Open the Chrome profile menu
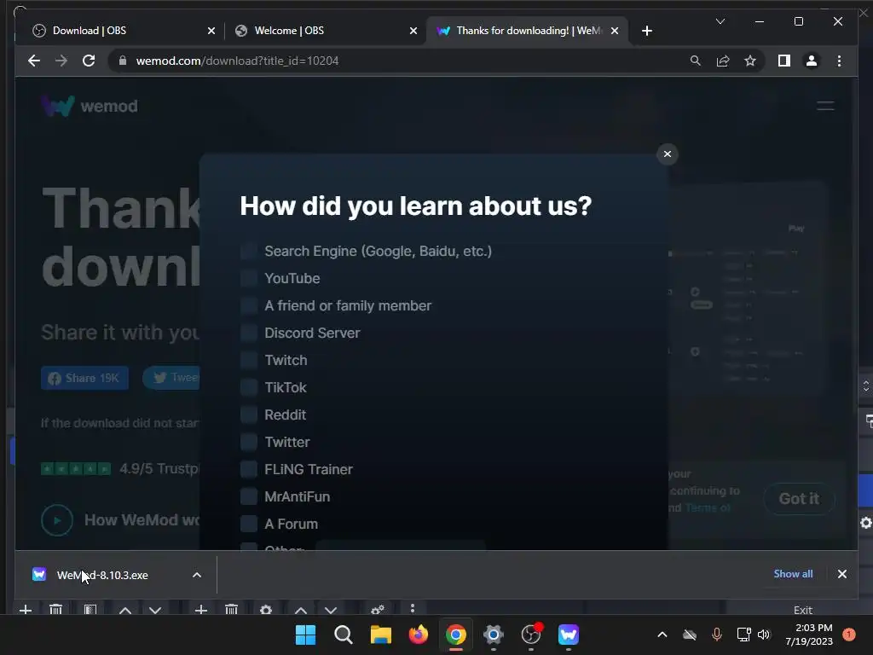The width and height of the screenshot is (873, 655). pyautogui.click(x=812, y=61)
